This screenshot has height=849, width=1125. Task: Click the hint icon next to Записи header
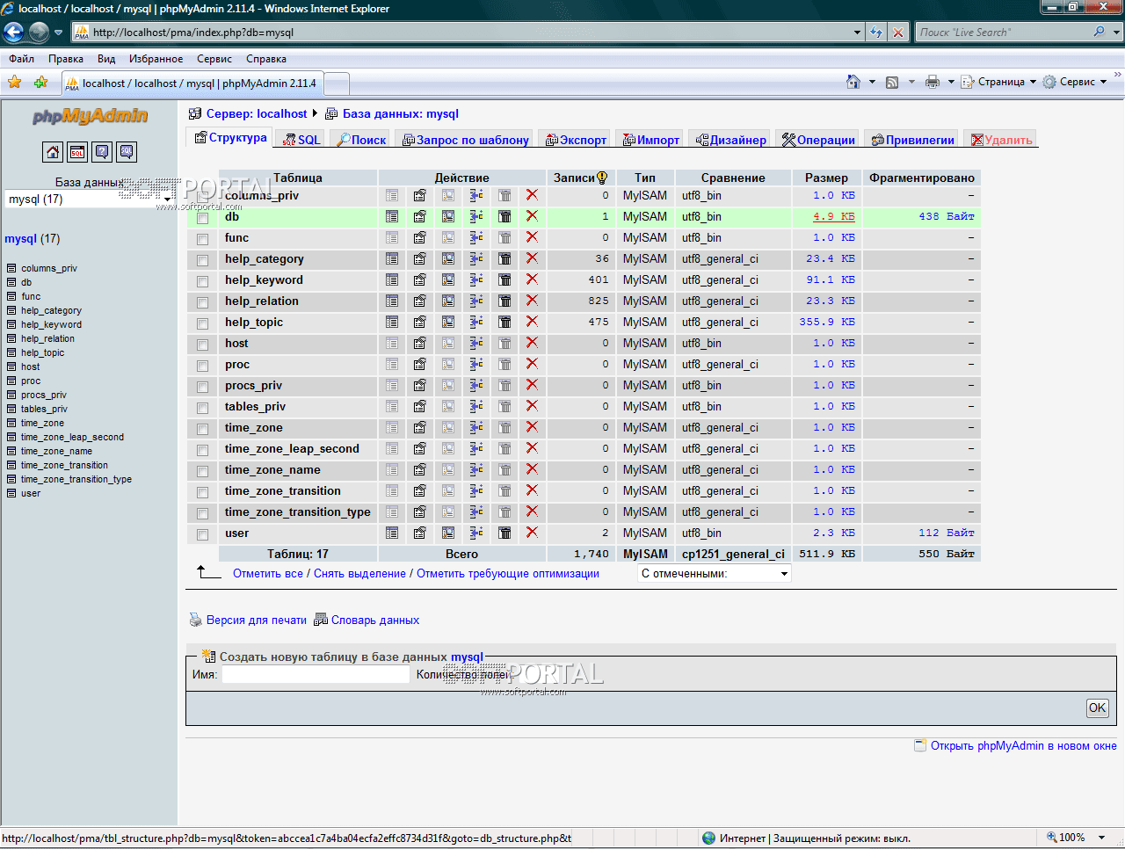(x=602, y=178)
